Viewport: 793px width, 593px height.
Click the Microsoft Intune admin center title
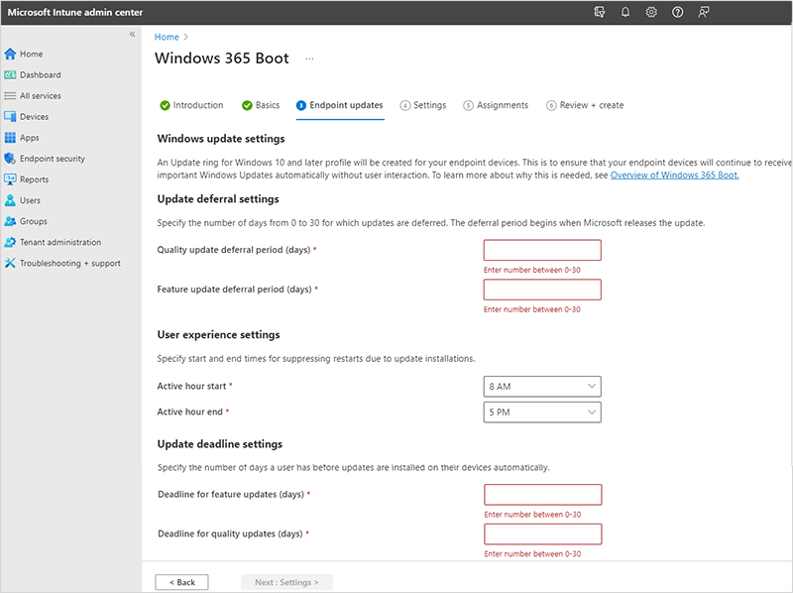click(75, 12)
